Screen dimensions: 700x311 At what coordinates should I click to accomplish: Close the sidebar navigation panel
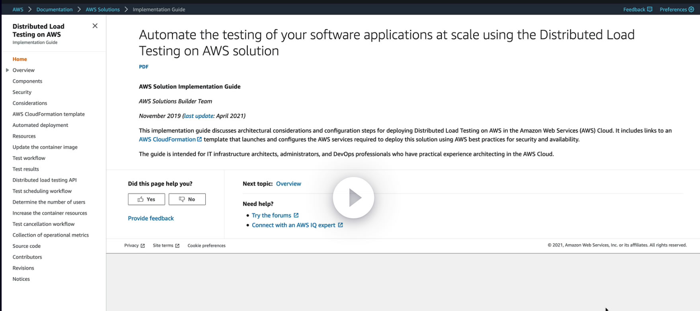(95, 26)
